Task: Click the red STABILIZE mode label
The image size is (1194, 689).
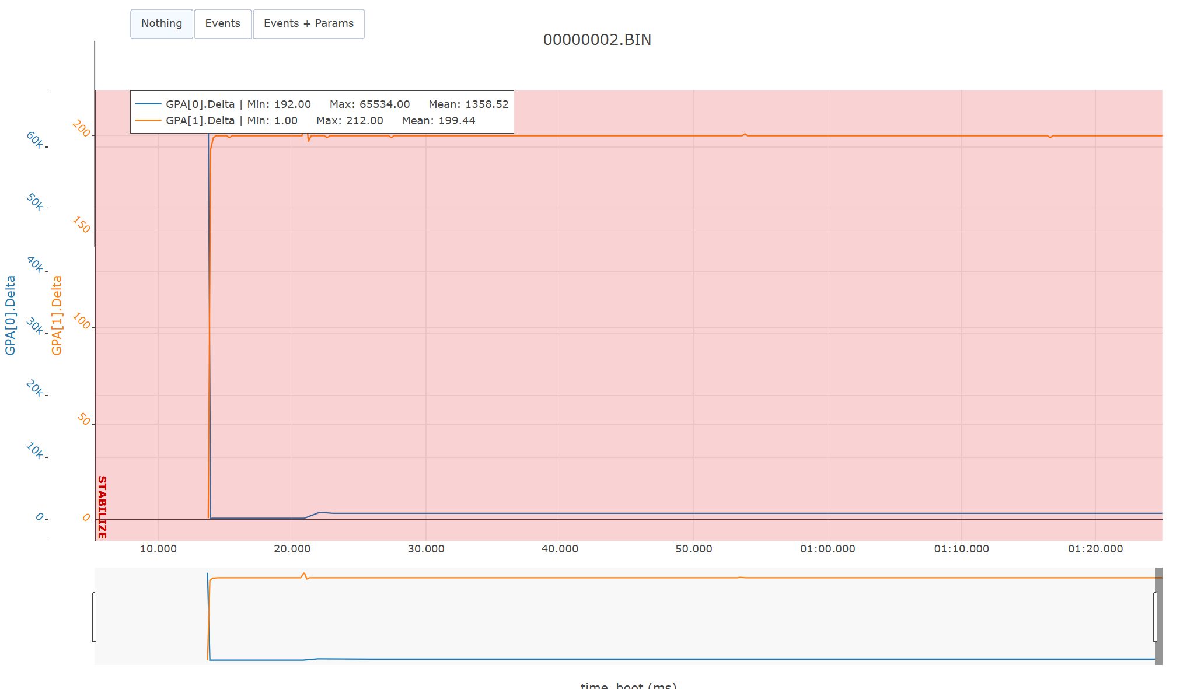Action: [x=102, y=506]
